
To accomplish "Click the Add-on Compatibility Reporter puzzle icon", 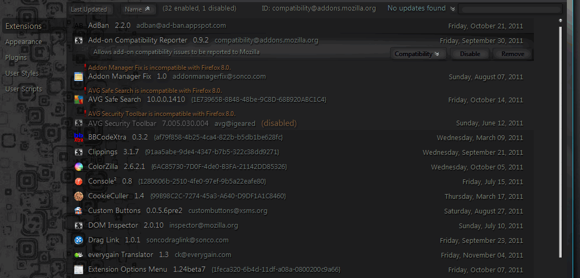I will pos(79,41).
